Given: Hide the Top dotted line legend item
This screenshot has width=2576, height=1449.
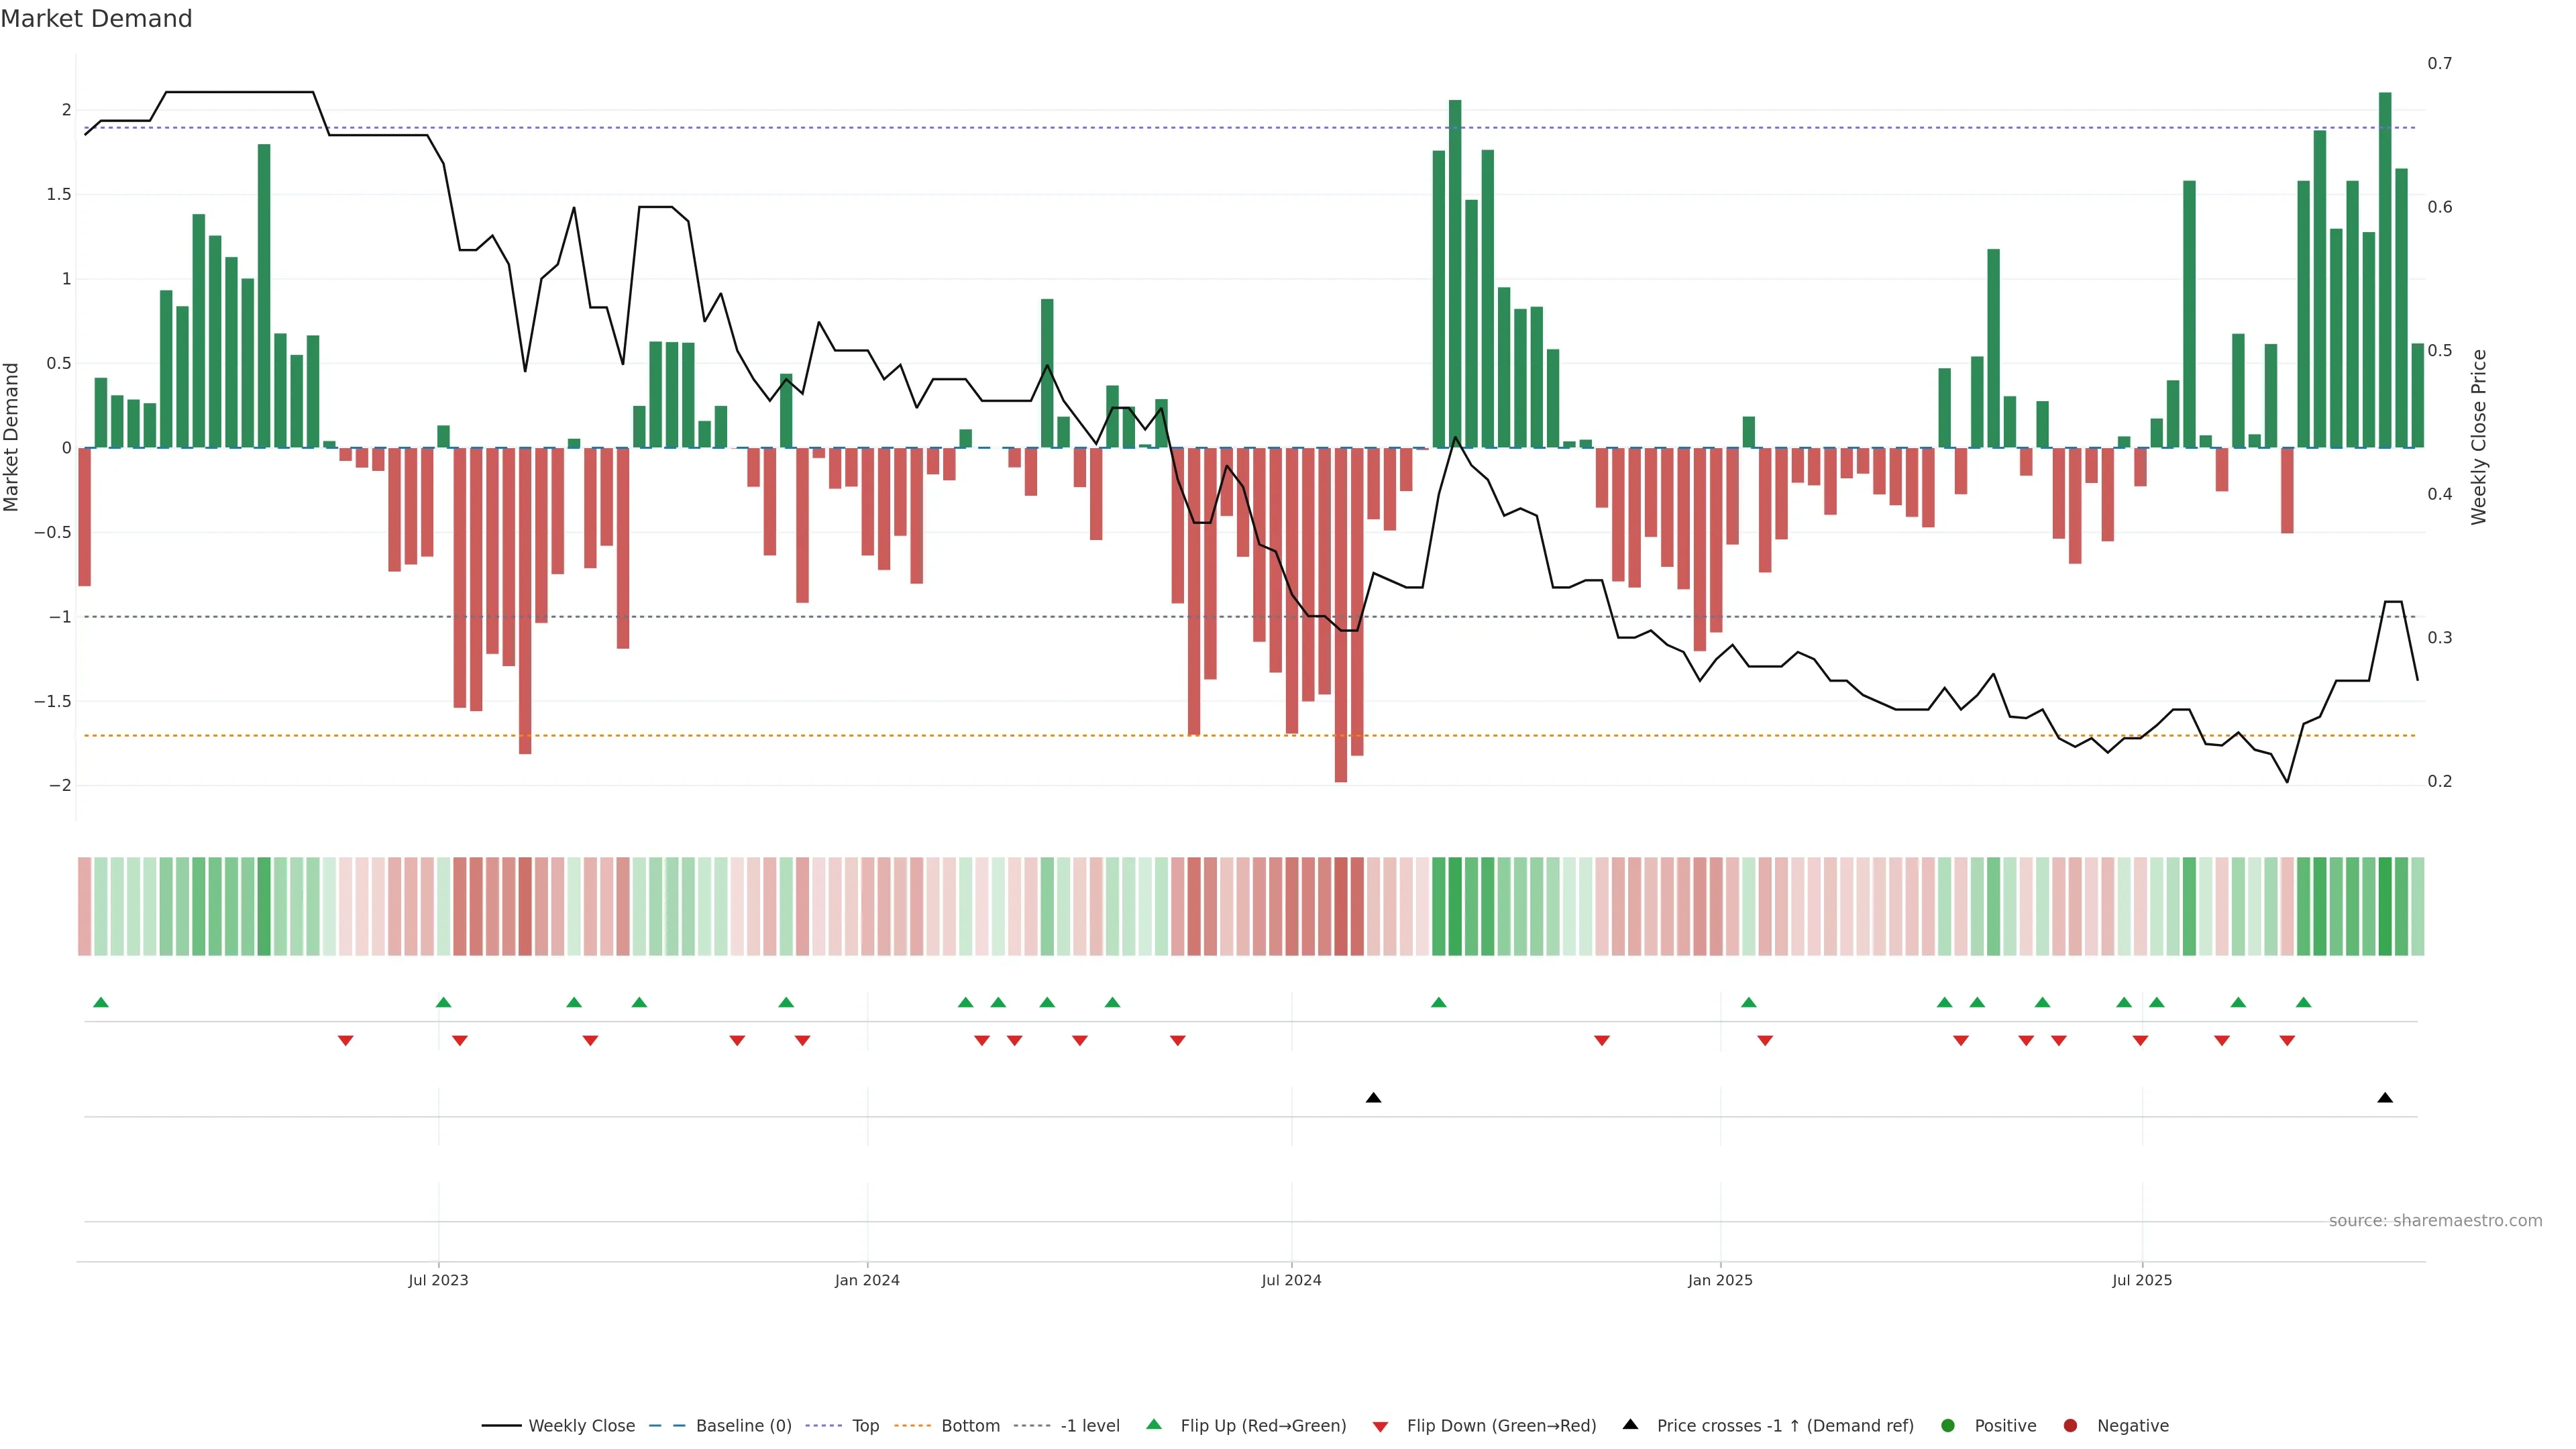Looking at the screenshot, I should 865,1425.
